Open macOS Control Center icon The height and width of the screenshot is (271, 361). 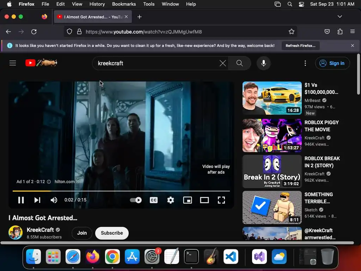[x=301, y=4]
